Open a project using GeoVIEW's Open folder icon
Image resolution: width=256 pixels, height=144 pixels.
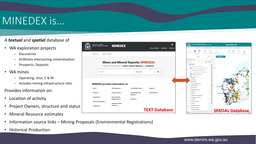click(195, 51)
